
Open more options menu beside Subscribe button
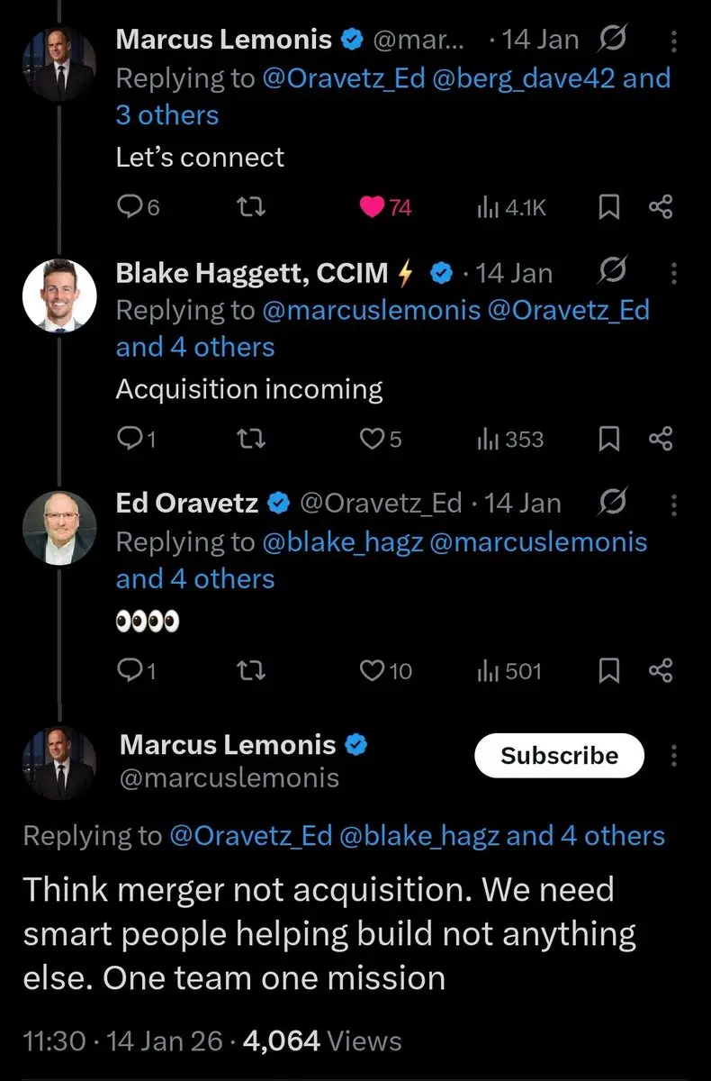[x=675, y=755]
